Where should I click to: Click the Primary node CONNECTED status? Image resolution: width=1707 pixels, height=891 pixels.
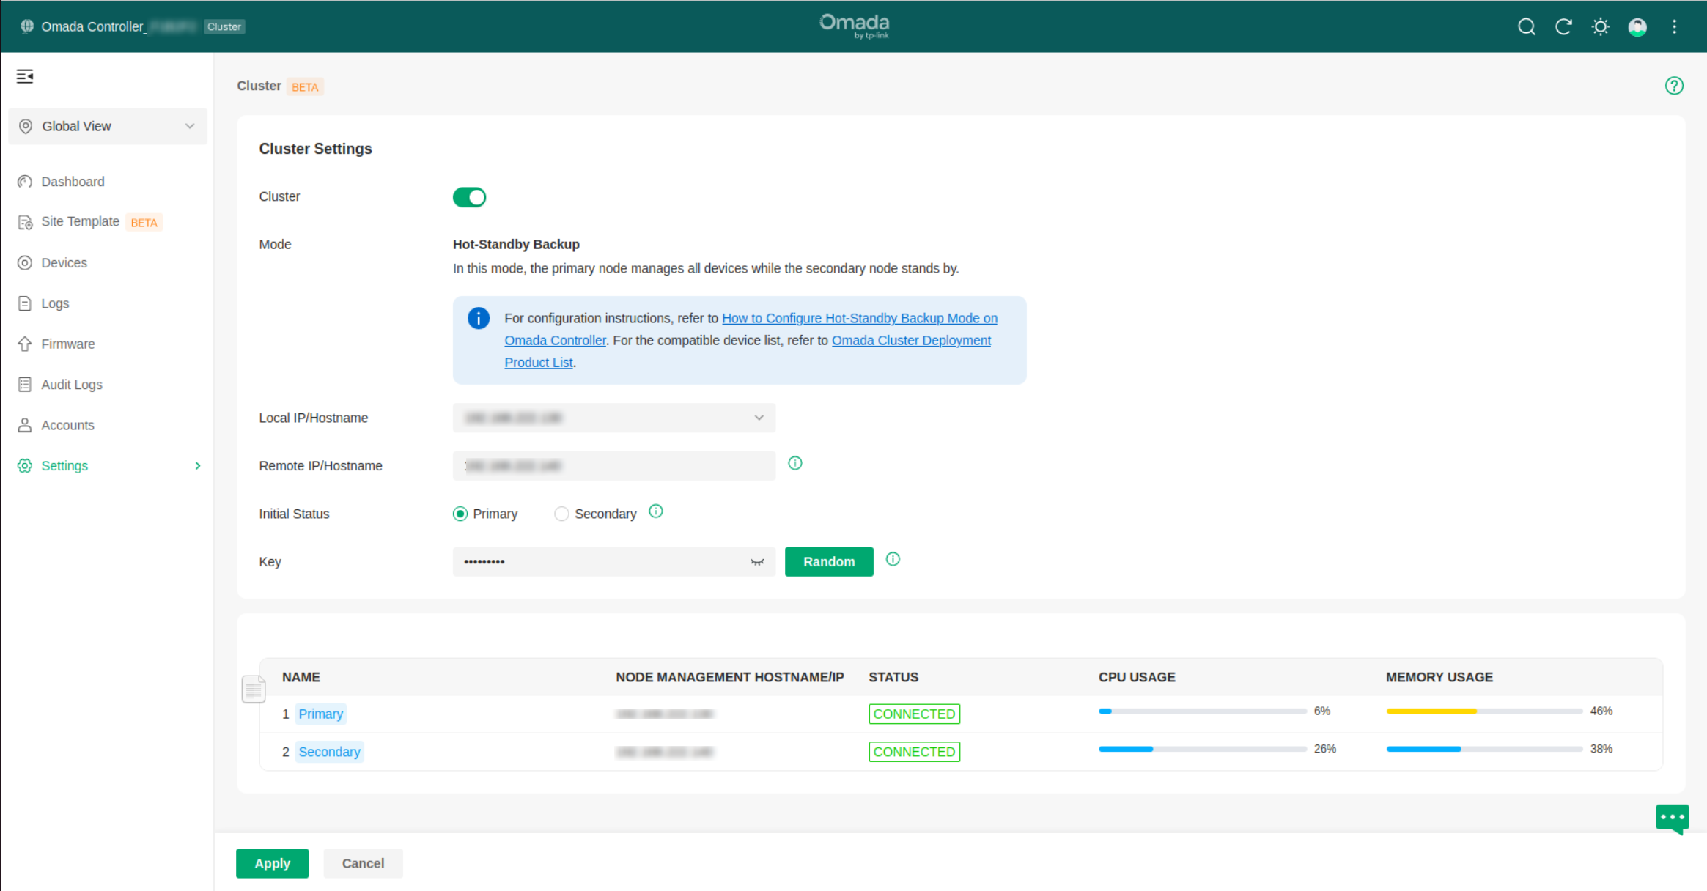[x=914, y=714]
